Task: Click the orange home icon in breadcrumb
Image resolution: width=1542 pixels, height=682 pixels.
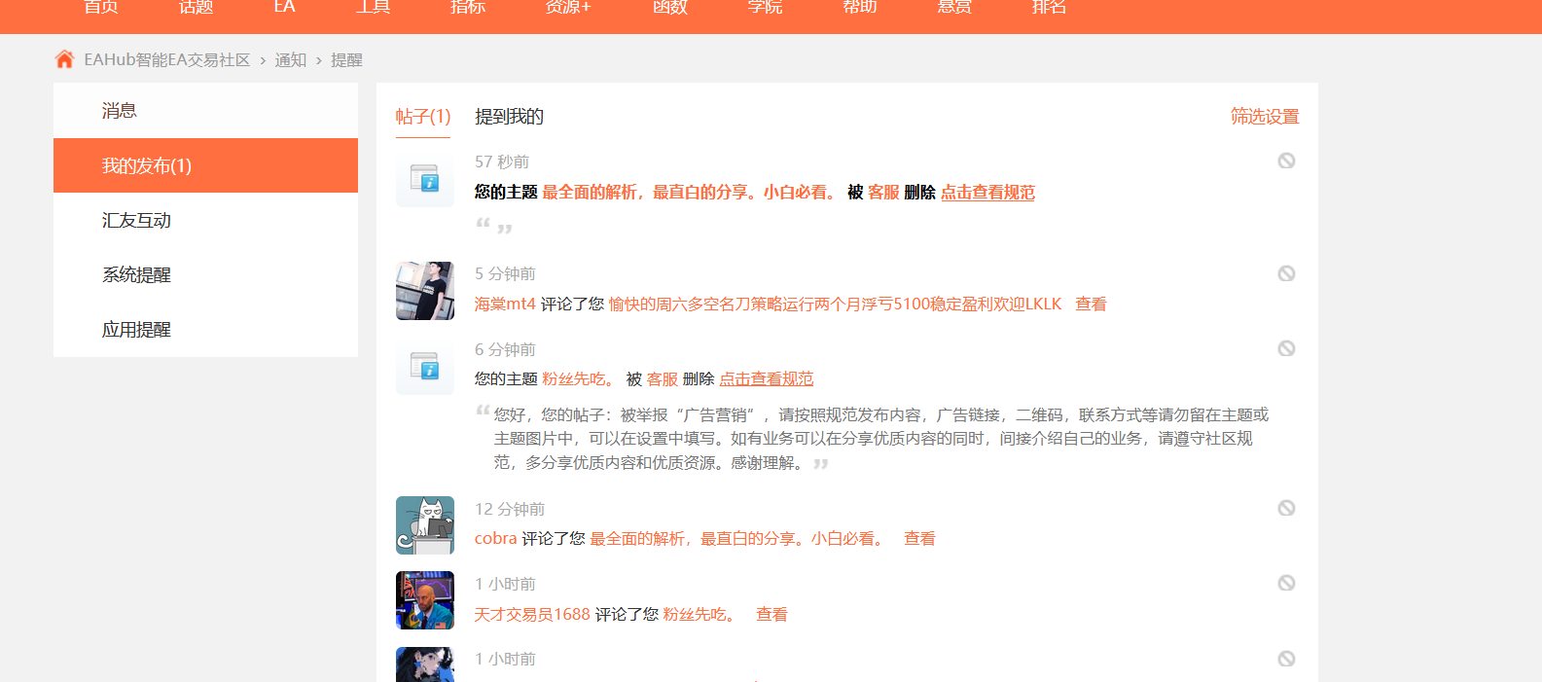Action: [64, 59]
